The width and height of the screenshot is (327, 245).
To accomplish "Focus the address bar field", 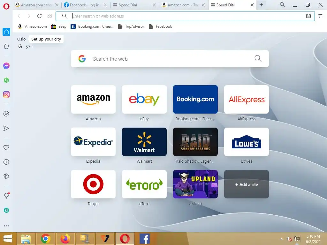I will point(185,16).
